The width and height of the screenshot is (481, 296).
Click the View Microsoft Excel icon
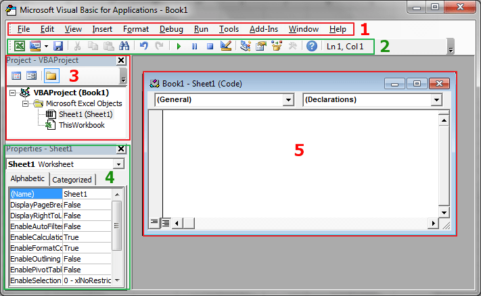(20, 46)
